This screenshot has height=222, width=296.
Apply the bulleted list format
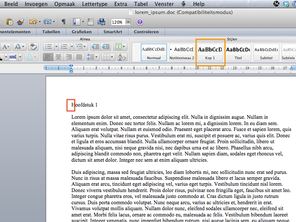49,47
